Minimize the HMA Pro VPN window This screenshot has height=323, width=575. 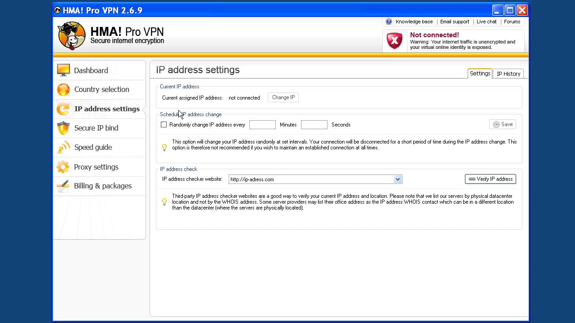coord(498,10)
